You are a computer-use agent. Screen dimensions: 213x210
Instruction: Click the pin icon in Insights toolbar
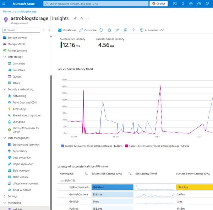pyautogui.click(x=118, y=30)
